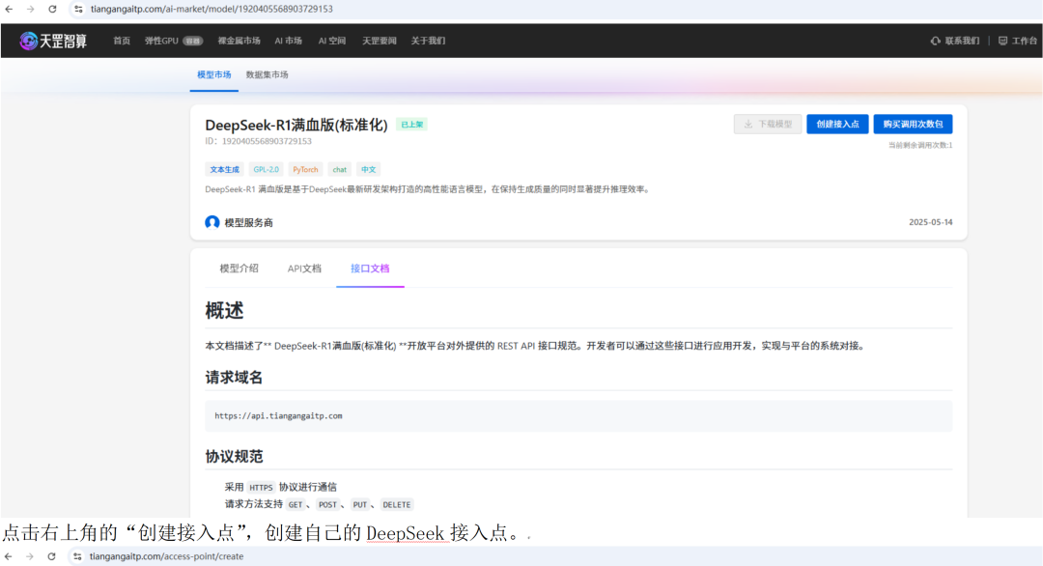Click the 概述 heading
Screen dimensions: 1043x566
(x=224, y=311)
